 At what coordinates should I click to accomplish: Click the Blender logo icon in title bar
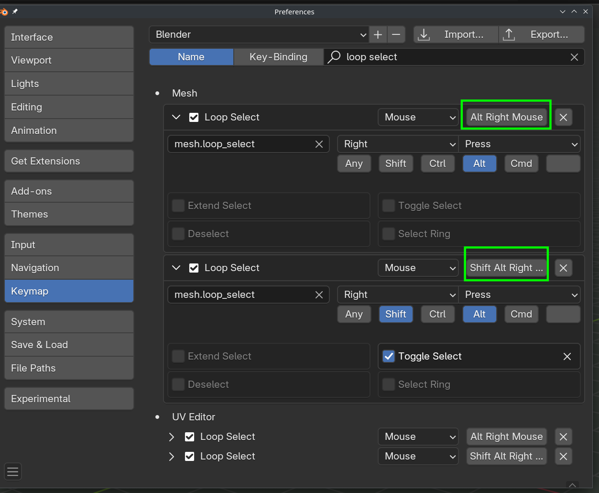(x=4, y=11)
